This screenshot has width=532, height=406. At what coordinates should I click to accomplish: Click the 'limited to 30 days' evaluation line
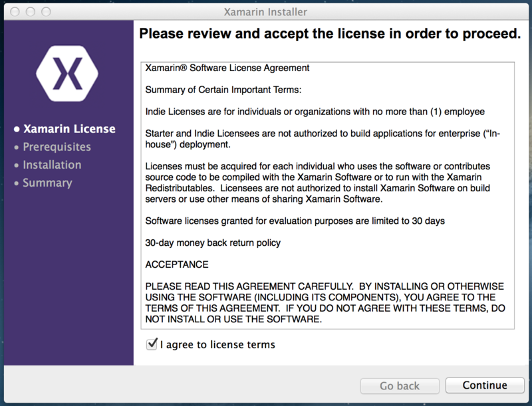(x=295, y=221)
